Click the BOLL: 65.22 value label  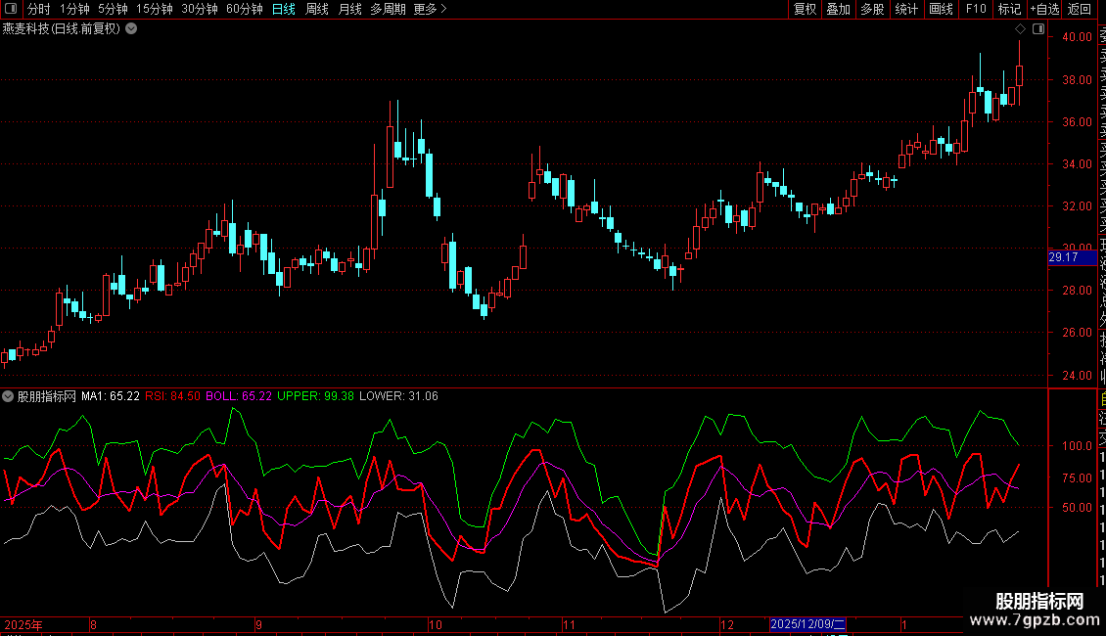point(239,396)
